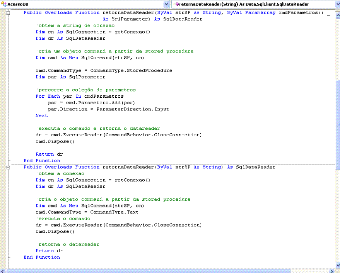Click the vertical scrollbar down arrow
The image size is (340, 273).
pyautogui.click(x=338, y=265)
